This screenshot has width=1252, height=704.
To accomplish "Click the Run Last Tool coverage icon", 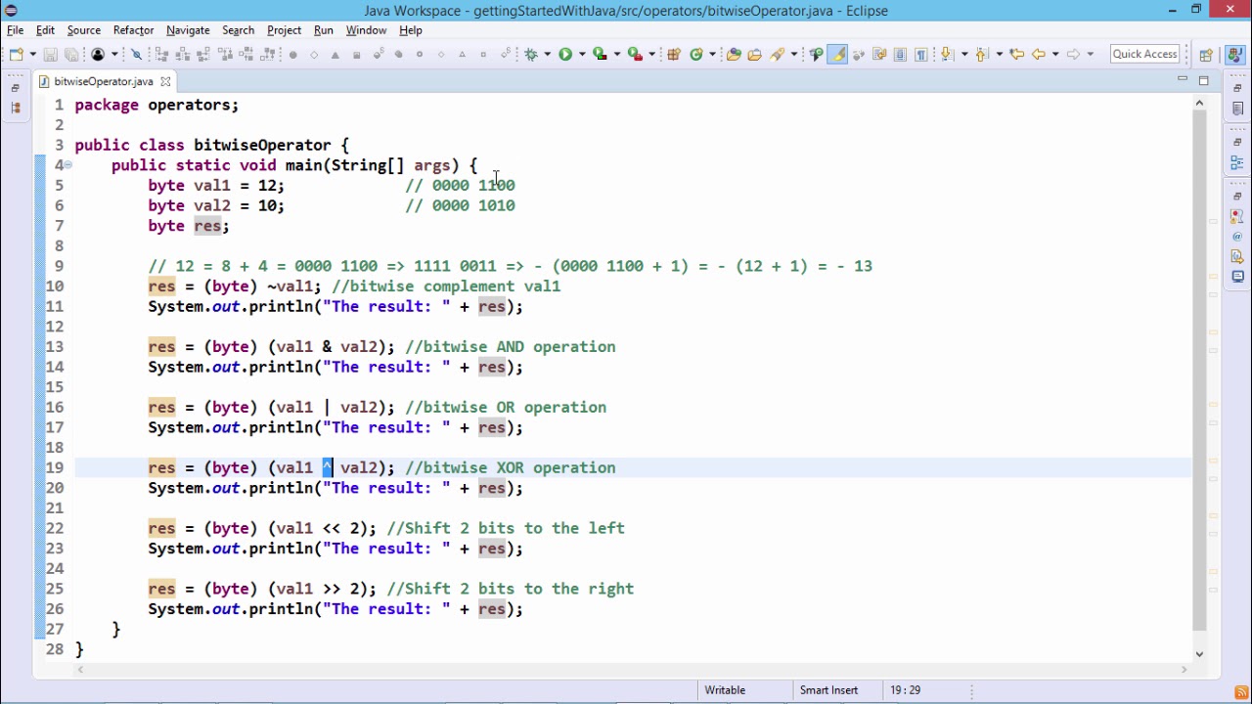I will point(600,54).
